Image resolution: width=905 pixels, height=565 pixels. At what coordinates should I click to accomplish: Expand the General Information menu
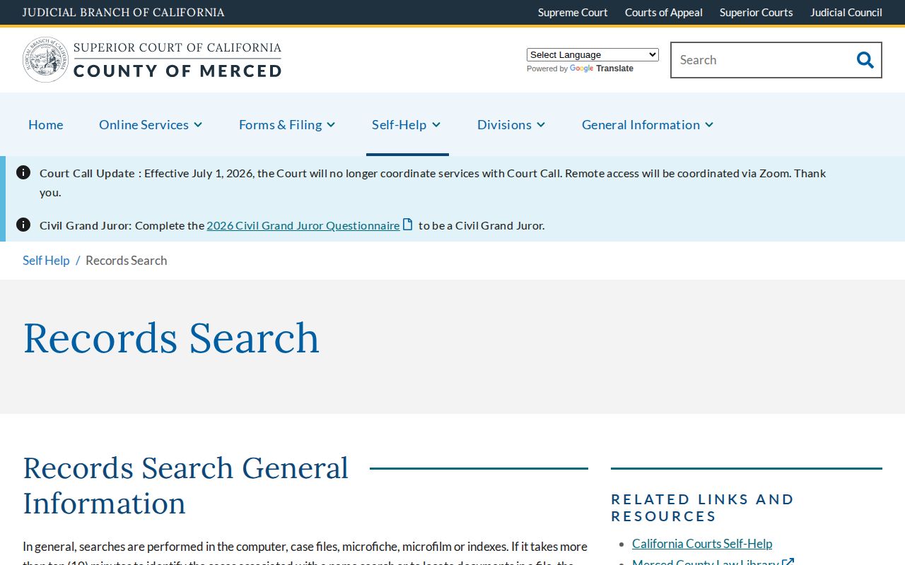point(648,124)
